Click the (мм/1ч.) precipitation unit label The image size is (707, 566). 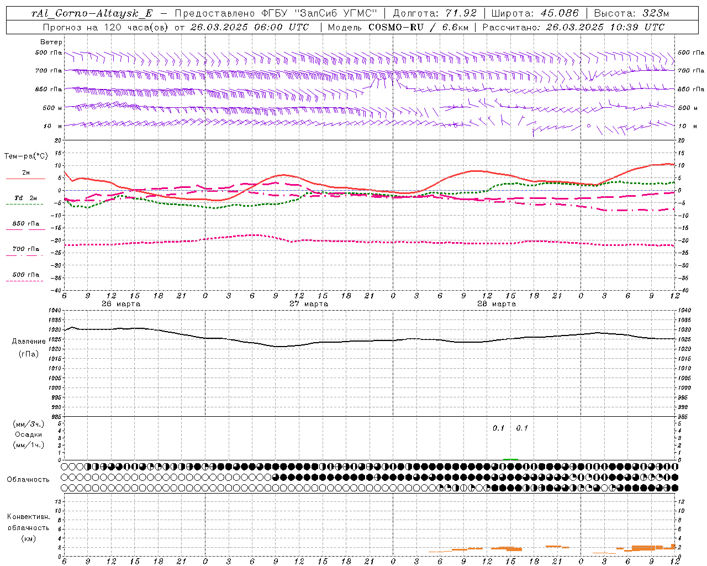[x=29, y=445]
